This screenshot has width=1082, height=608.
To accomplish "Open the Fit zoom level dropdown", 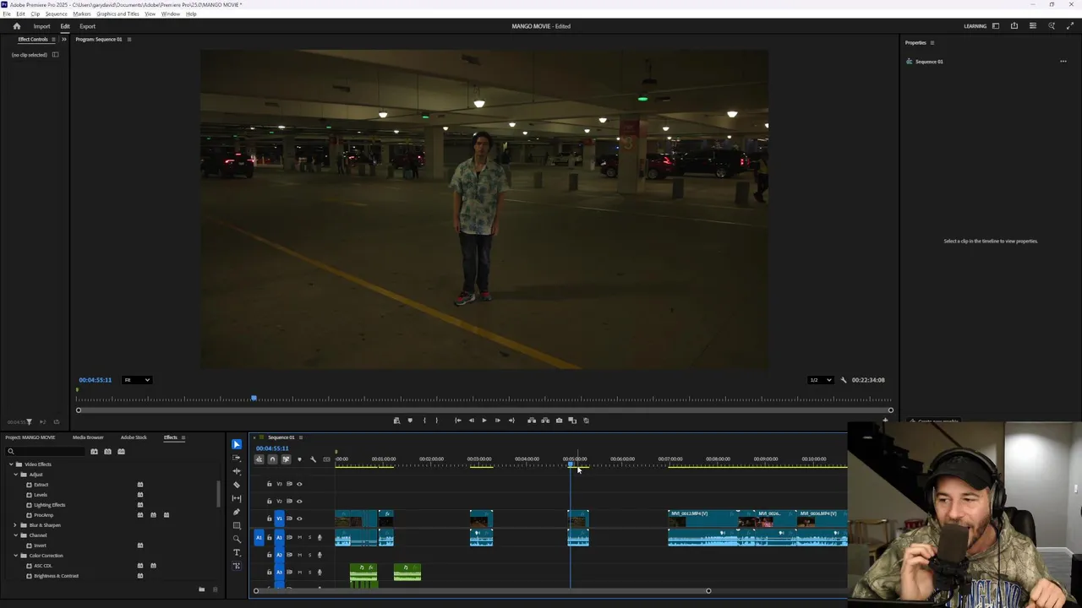I will (x=137, y=380).
